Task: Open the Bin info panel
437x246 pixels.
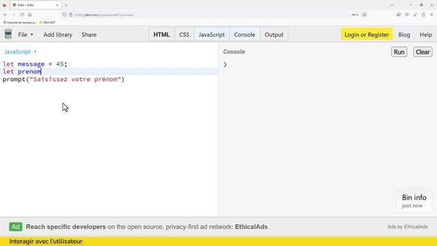Action: point(414,201)
